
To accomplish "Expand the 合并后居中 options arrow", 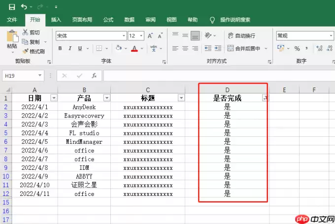I will pyautogui.click(x=266, y=48).
